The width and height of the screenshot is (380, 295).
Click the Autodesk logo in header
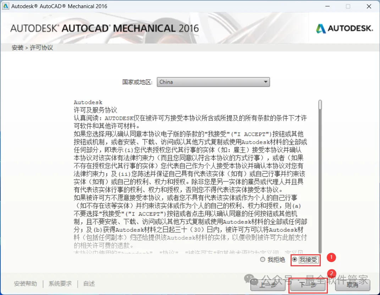(345, 29)
